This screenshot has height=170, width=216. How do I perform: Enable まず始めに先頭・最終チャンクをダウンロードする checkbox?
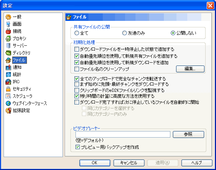pos(77,84)
